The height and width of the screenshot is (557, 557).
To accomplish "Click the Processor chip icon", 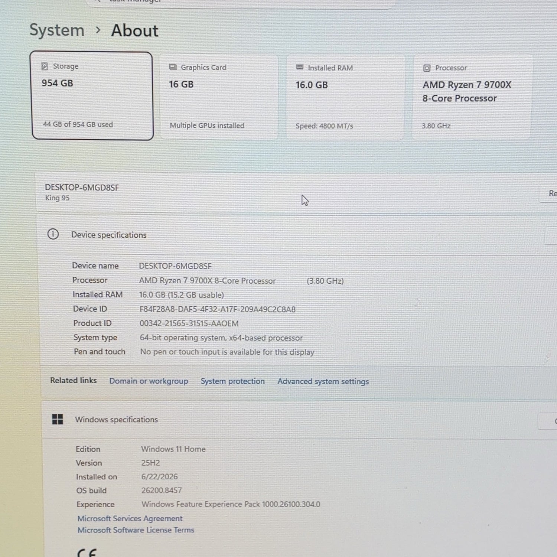I will [427, 68].
